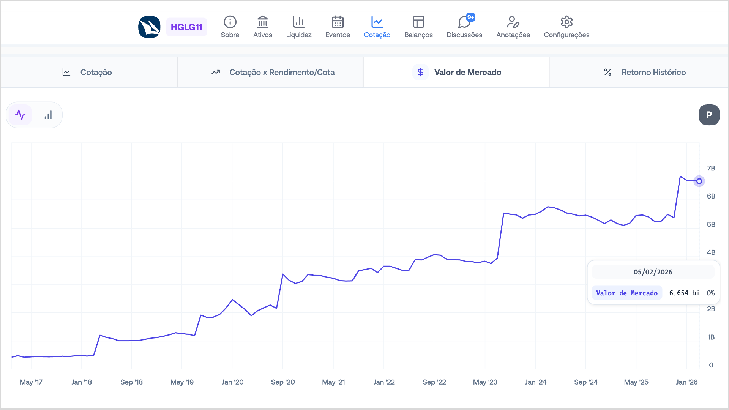Click the HGLG11 ticker badge
The height and width of the screenshot is (410, 729).
coord(186,27)
